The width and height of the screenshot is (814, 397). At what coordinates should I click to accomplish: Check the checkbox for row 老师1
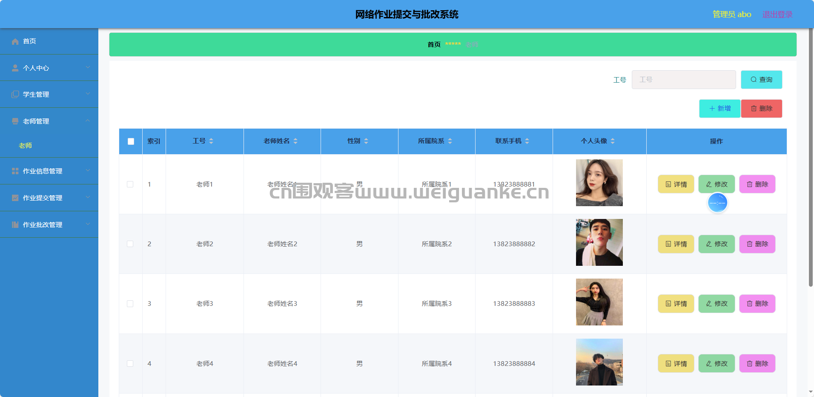130,184
